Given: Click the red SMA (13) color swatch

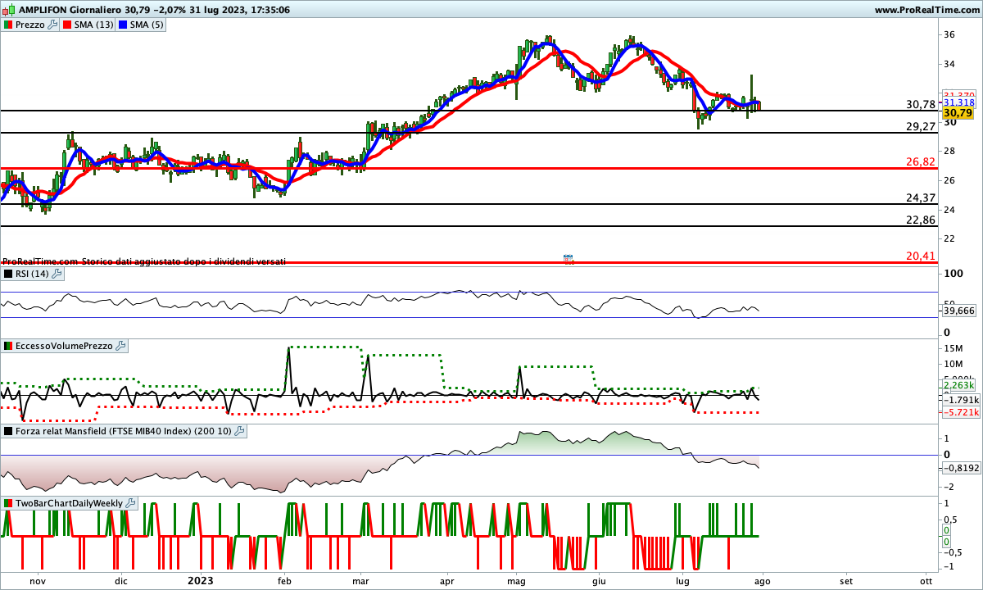Looking at the screenshot, I should tap(68, 25).
